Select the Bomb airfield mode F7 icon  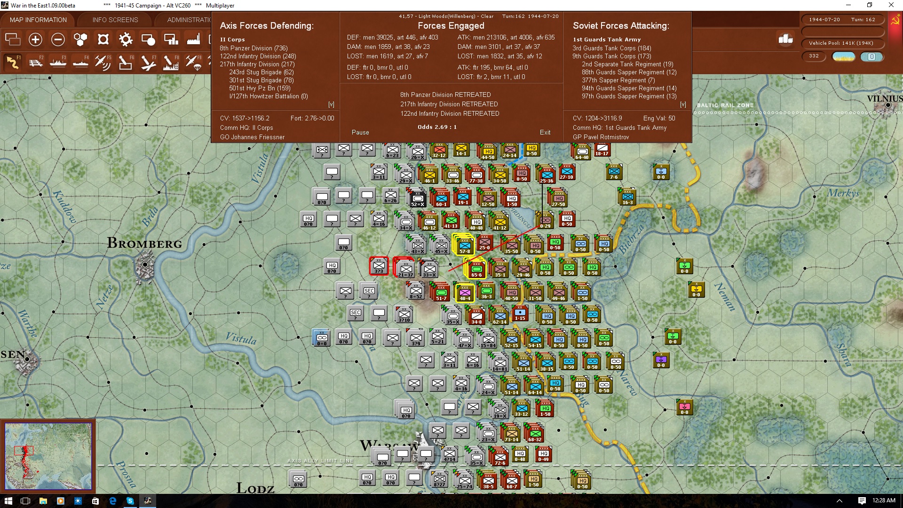click(148, 63)
